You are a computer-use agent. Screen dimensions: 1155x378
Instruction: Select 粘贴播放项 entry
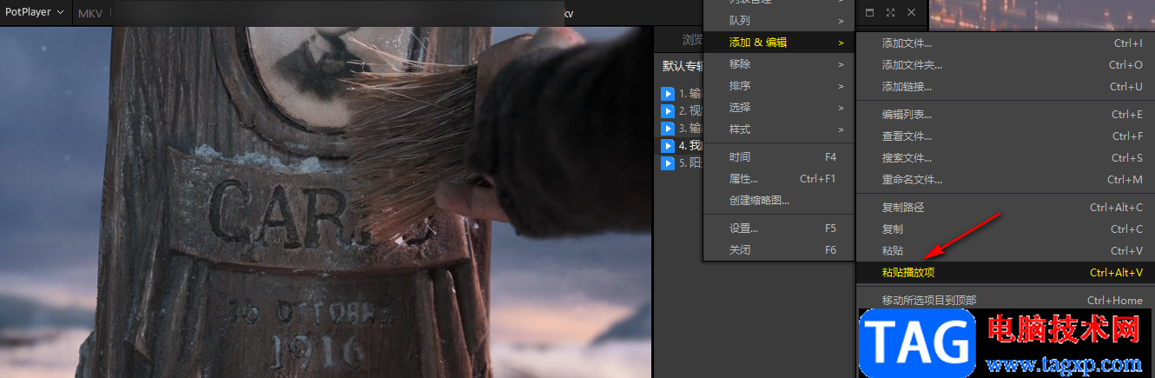(1006, 272)
